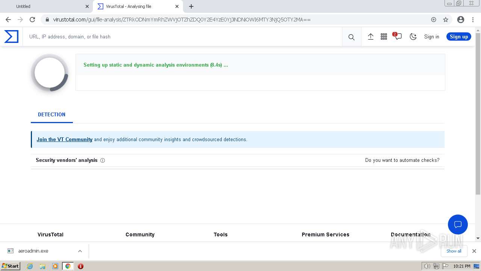This screenshot has height=271, width=481.
Task: Open the Chrome profile avatar icon
Action: (x=461, y=20)
